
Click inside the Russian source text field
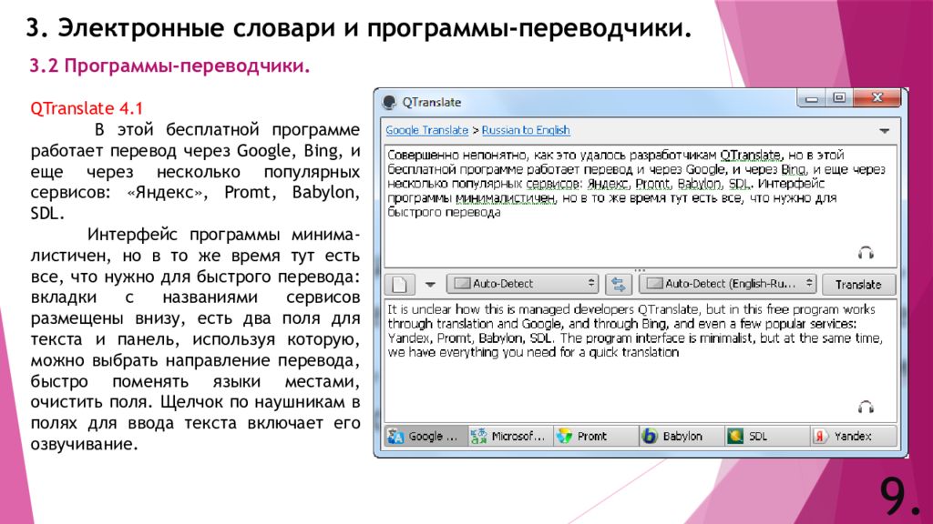(641, 206)
